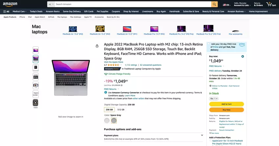Image resolution: width=279 pixels, height=146 pixels.
Task: Open Today's Deals in navigation bar
Action: (x=36, y=12)
